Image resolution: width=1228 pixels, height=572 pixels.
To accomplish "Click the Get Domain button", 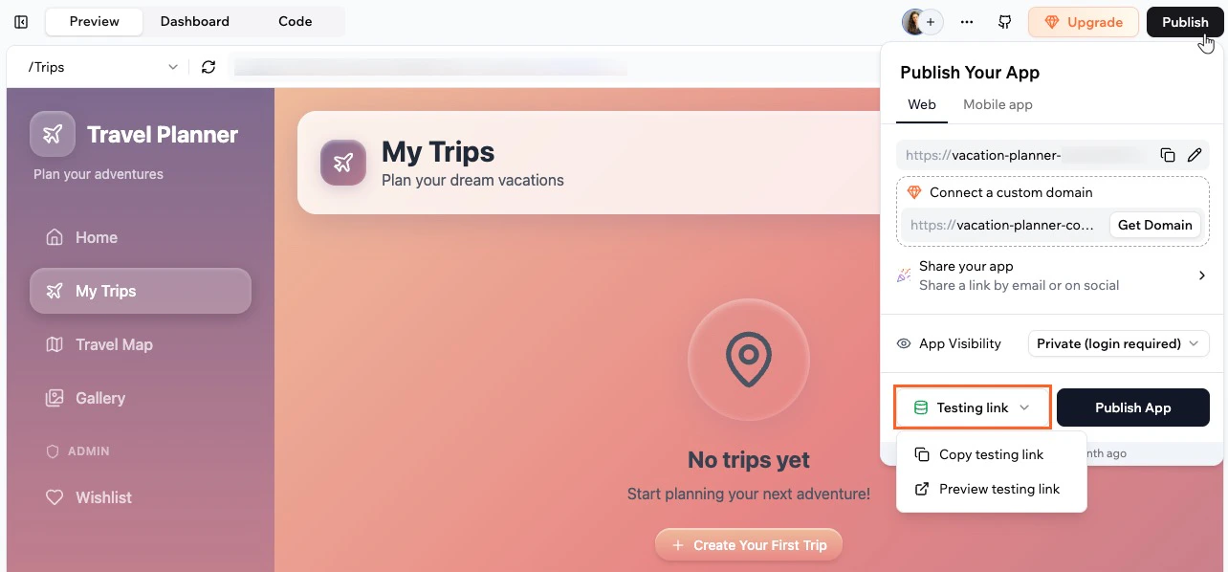I will 1155,225.
